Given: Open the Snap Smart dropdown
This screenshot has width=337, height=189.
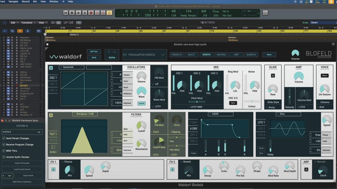Looking at the screenshot, I should (323, 22).
